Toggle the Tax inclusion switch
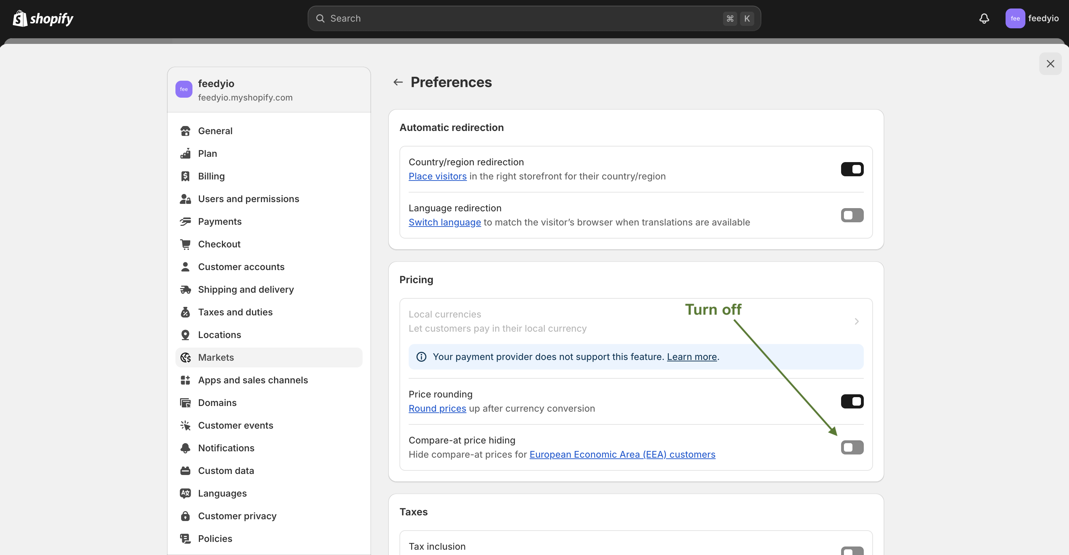 point(852,551)
